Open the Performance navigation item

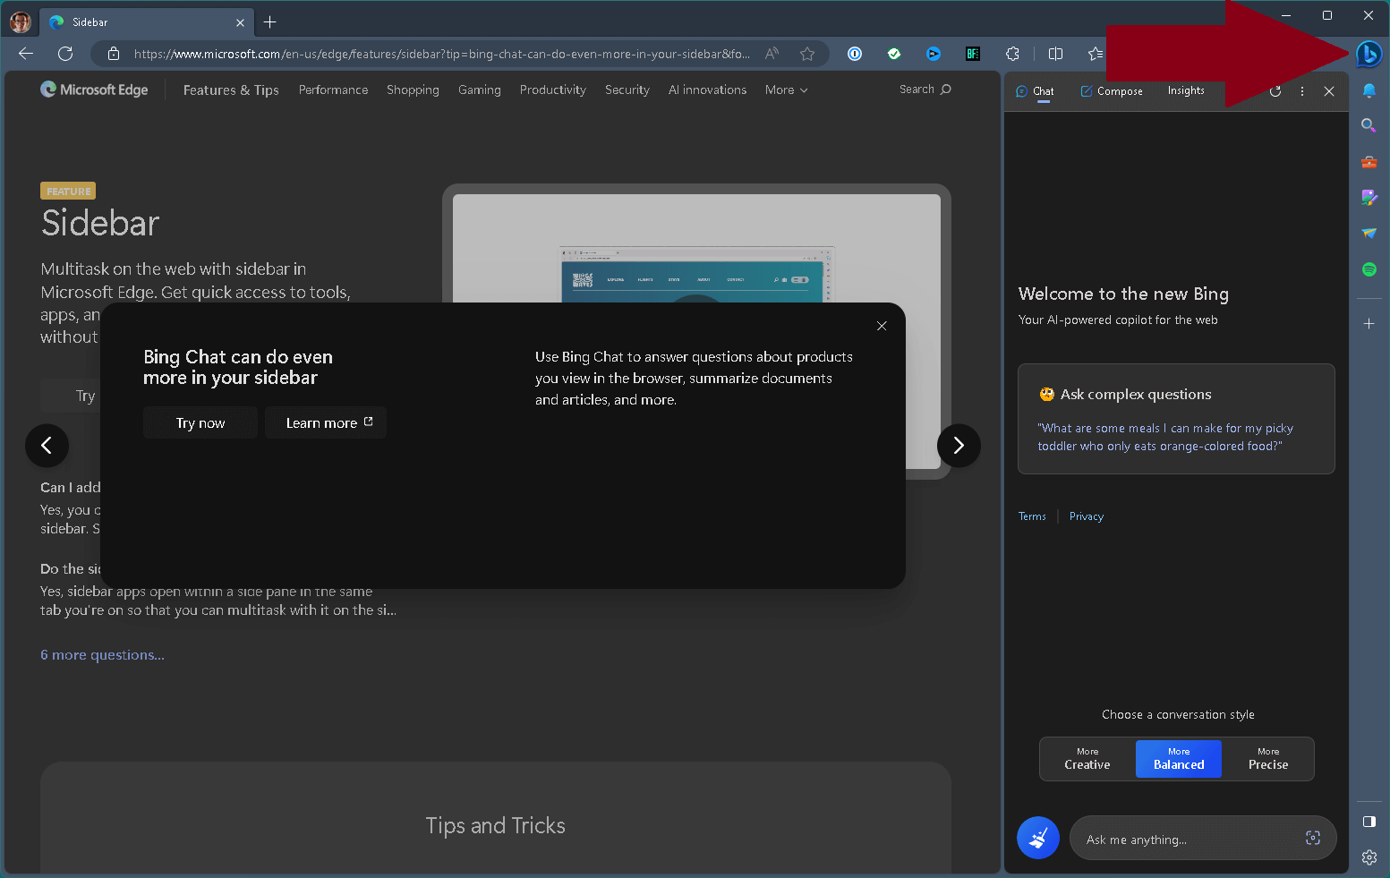pos(333,90)
